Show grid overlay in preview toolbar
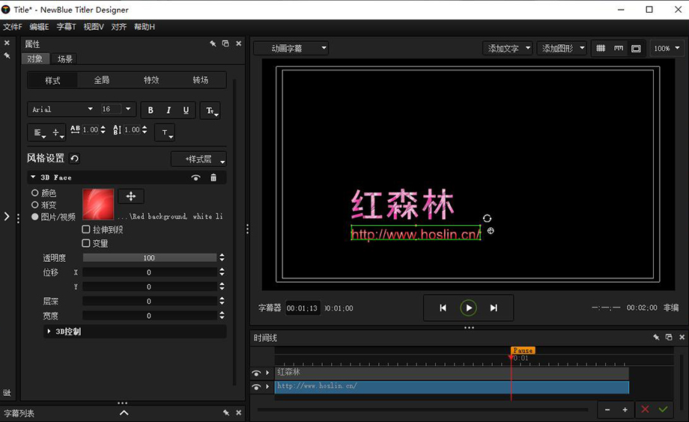Viewport: 689px width, 422px height. tap(601, 49)
